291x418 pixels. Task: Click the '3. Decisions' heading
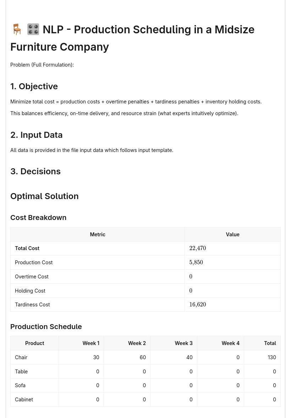pos(35,171)
